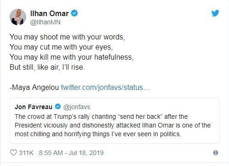Visit the @jonfavs handle
This screenshot has height=166, width=229.
[x=77, y=107]
